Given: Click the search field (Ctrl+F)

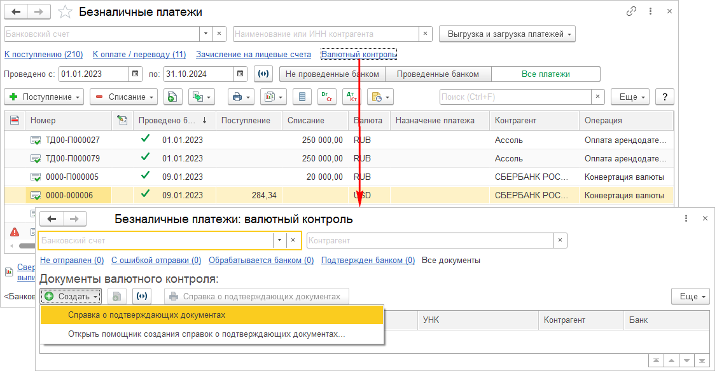Looking at the screenshot, I should 515,97.
